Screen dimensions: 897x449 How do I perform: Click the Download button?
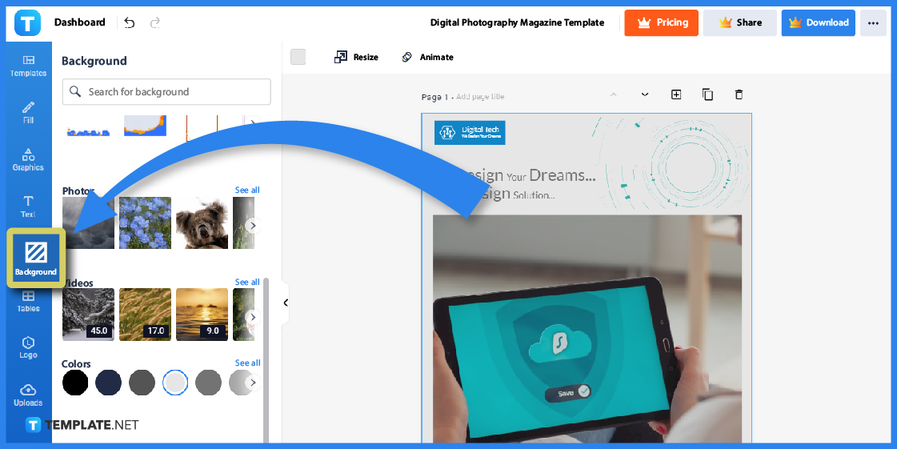pyautogui.click(x=818, y=23)
